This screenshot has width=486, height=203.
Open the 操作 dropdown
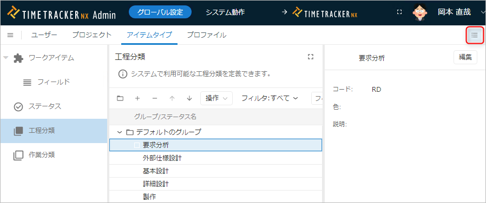tap(216, 98)
